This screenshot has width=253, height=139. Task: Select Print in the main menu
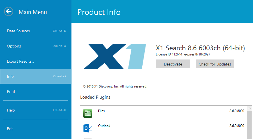pyautogui.click(x=11, y=92)
